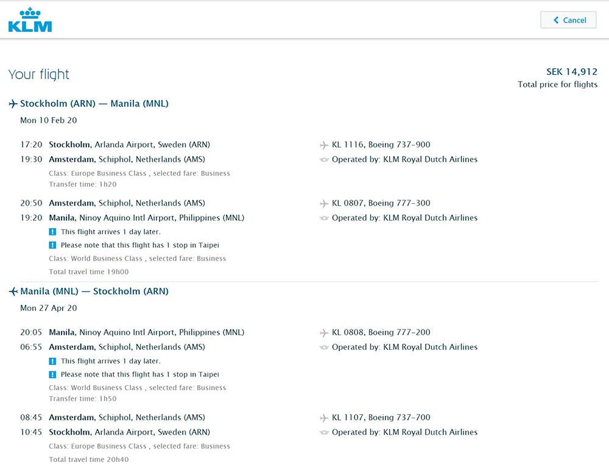This screenshot has height=468, width=609.
Task: Click the date 'Mon 27 Apr 20'
Action: click(x=49, y=308)
